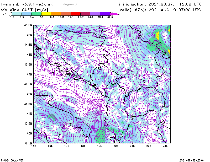Click the '44.5N' latitude label
Viewport: 210px width, 162px height.
pos(28,45)
